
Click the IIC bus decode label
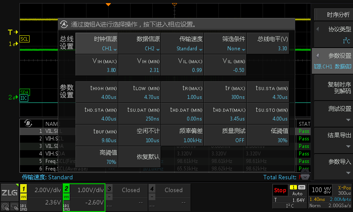(24, 98)
